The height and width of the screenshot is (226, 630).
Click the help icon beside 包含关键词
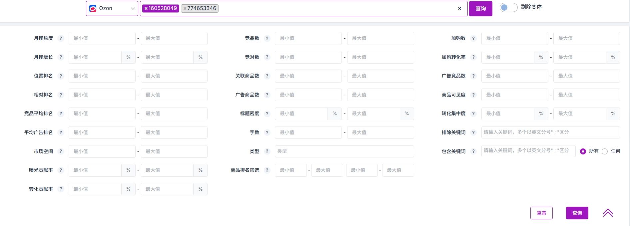pos(473,151)
